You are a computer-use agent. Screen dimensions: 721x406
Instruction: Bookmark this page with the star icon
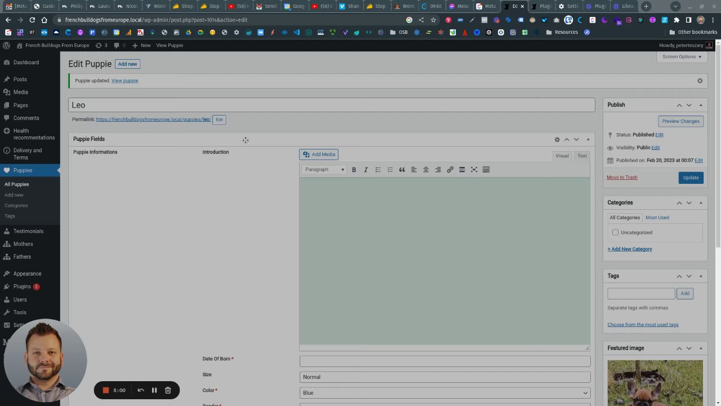click(433, 20)
